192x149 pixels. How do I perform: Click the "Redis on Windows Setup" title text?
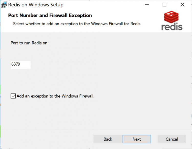click(36, 5)
